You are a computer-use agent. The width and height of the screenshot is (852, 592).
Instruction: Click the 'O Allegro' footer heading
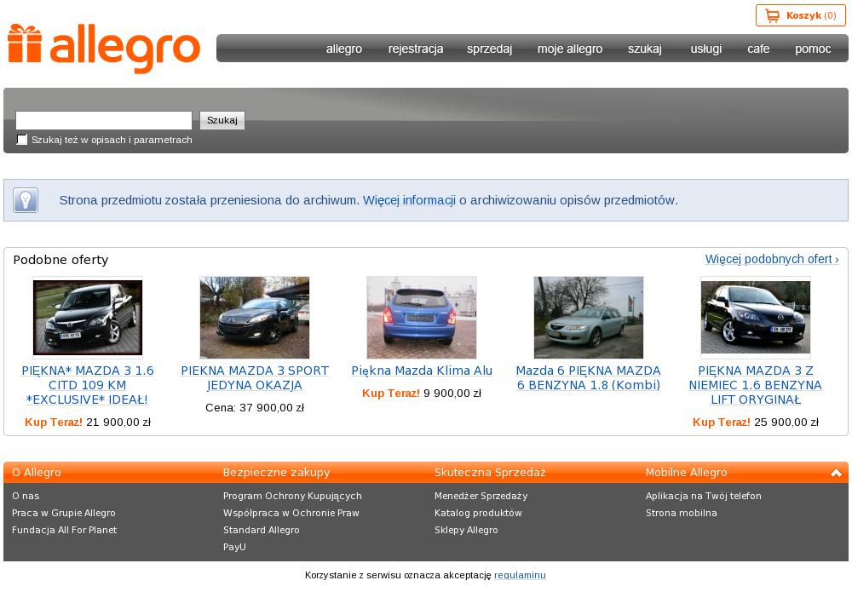pyautogui.click(x=37, y=473)
